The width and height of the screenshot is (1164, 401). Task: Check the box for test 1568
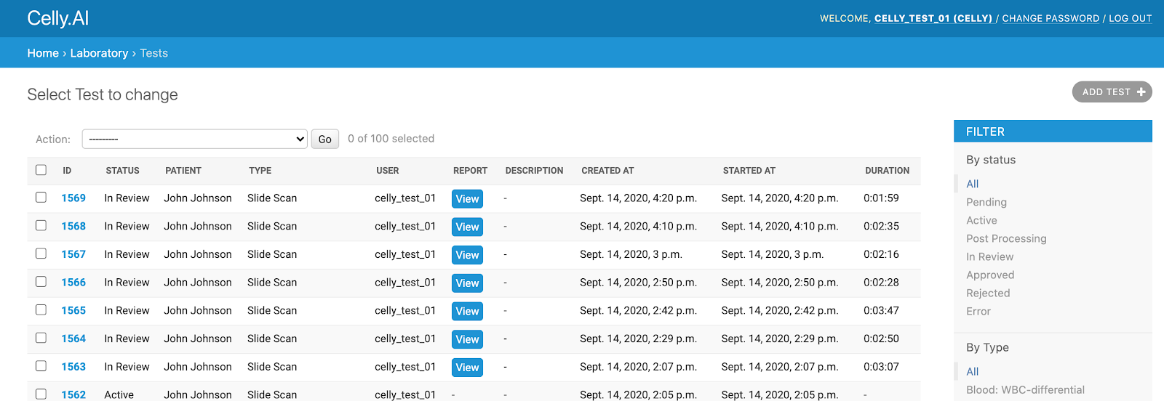click(x=41, y=226)
